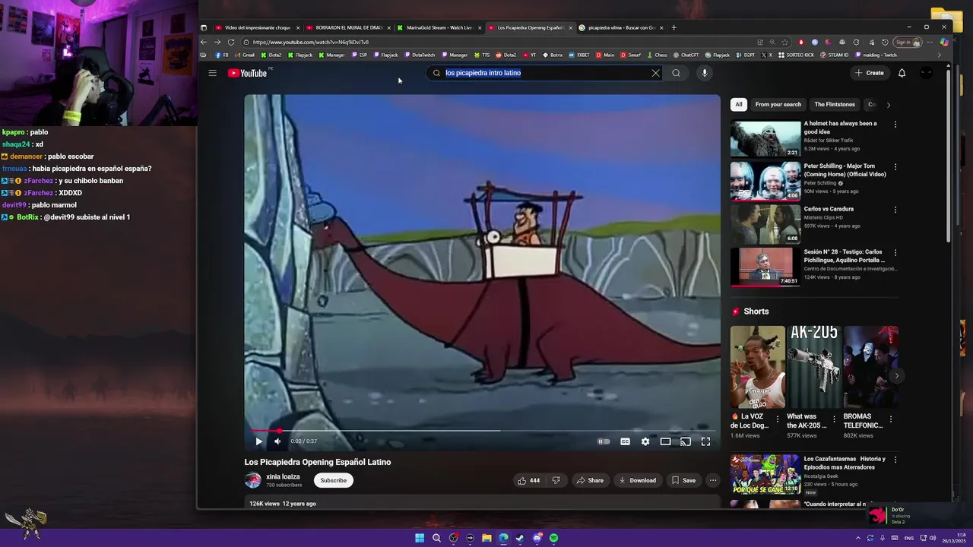Switch to theater mode
Image resolution: width=973 pixels, height=547 pixels.
point(665,441)
